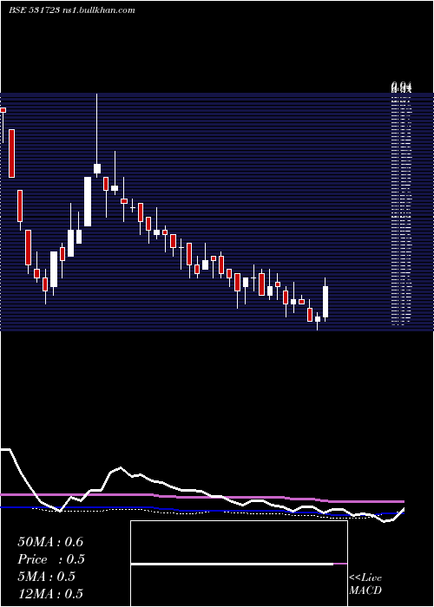Click the '<<Live MACD' label
Image resolution: width=434 pixels, height=607 pixels.
pos(365,584)
